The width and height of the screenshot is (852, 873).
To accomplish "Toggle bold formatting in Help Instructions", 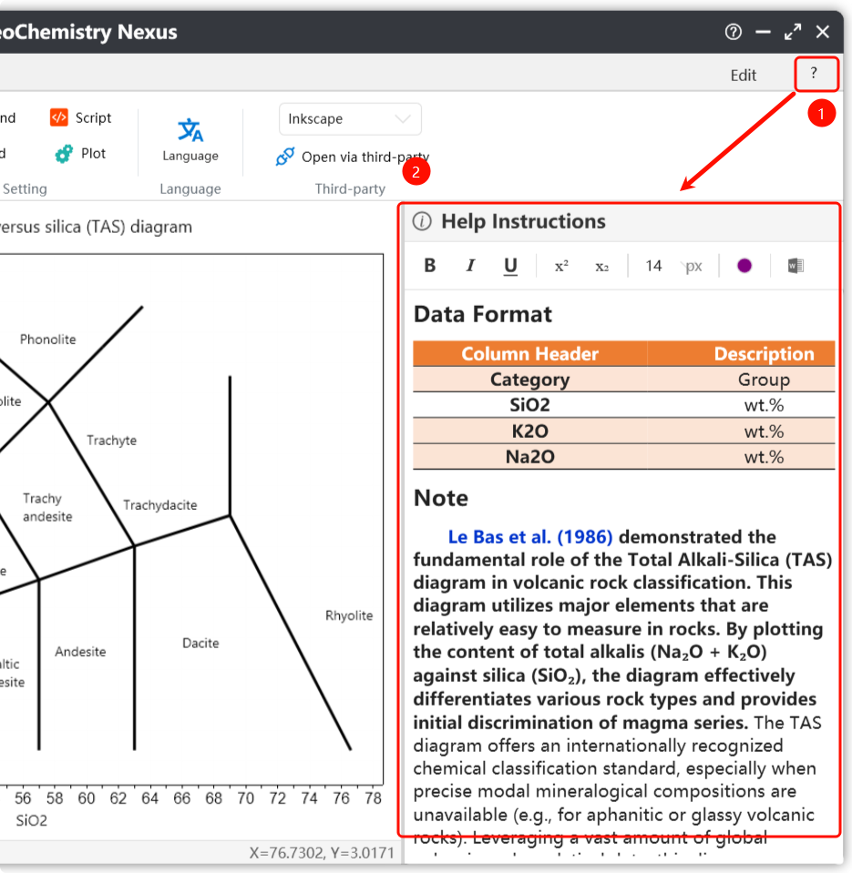I will [430, 266].
